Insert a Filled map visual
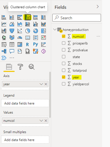110x147 pixels. pos(12,38)
